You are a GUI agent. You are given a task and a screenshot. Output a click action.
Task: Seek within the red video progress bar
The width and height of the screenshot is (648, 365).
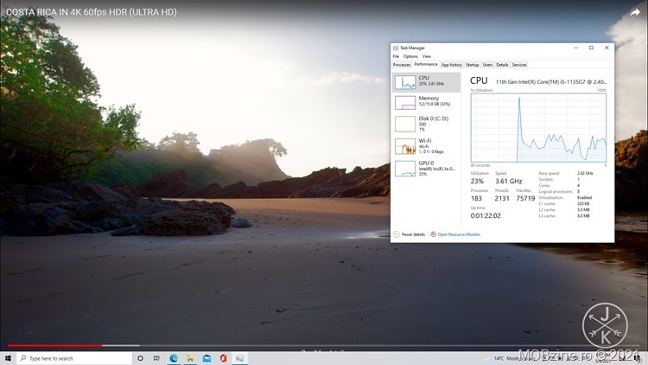(x=52, y=345)
